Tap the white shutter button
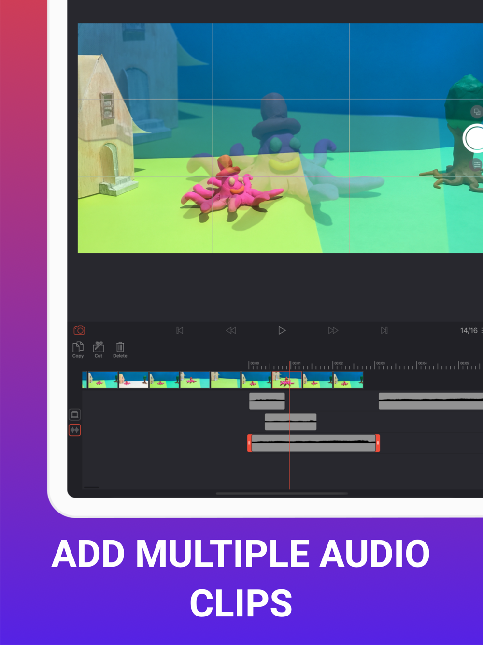 click(475, 138)
